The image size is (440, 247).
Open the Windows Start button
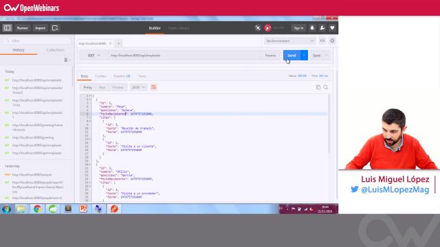7,209
